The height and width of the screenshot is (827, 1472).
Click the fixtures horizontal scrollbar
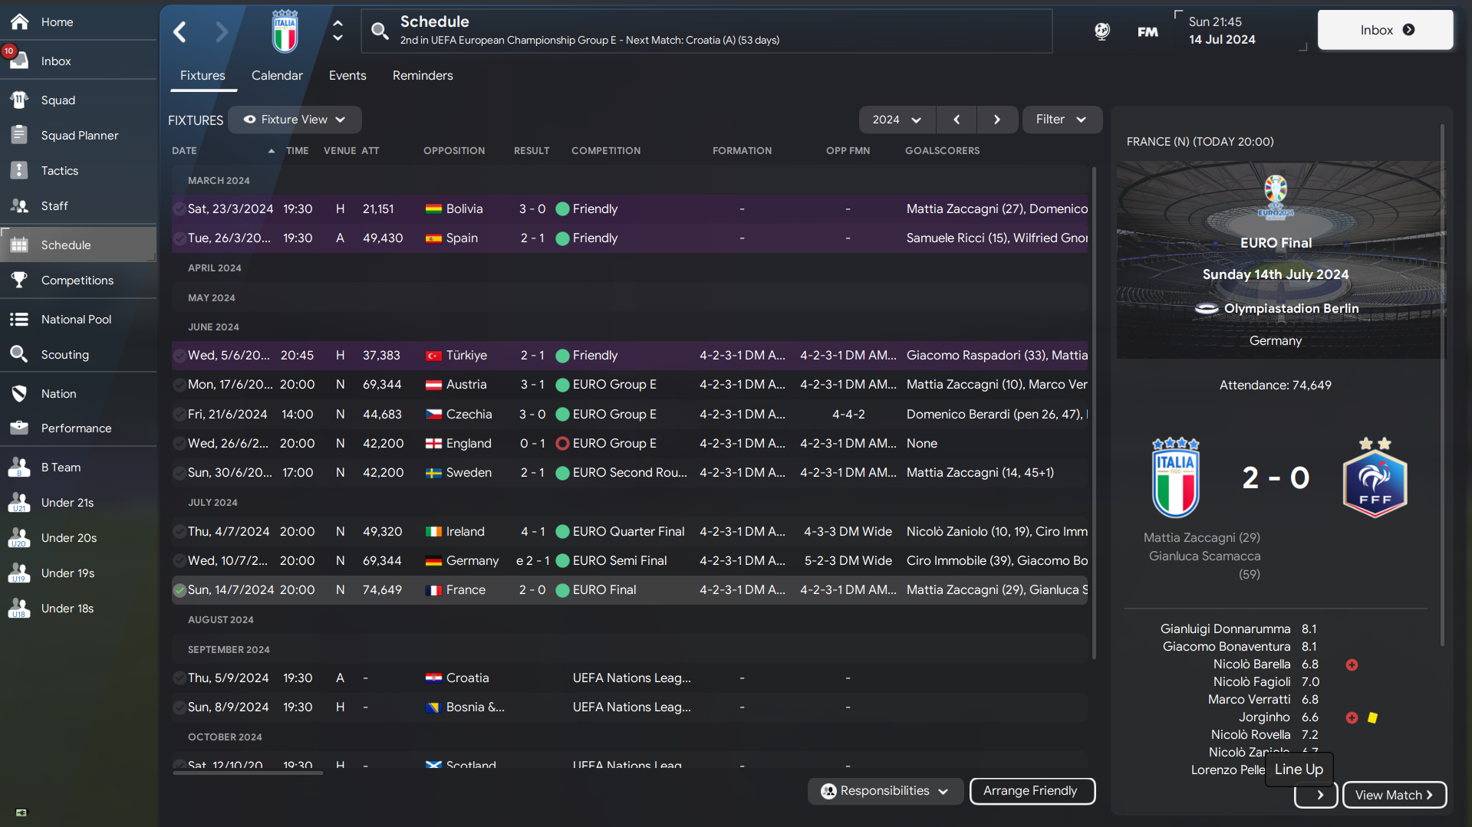tap(248, 773)
